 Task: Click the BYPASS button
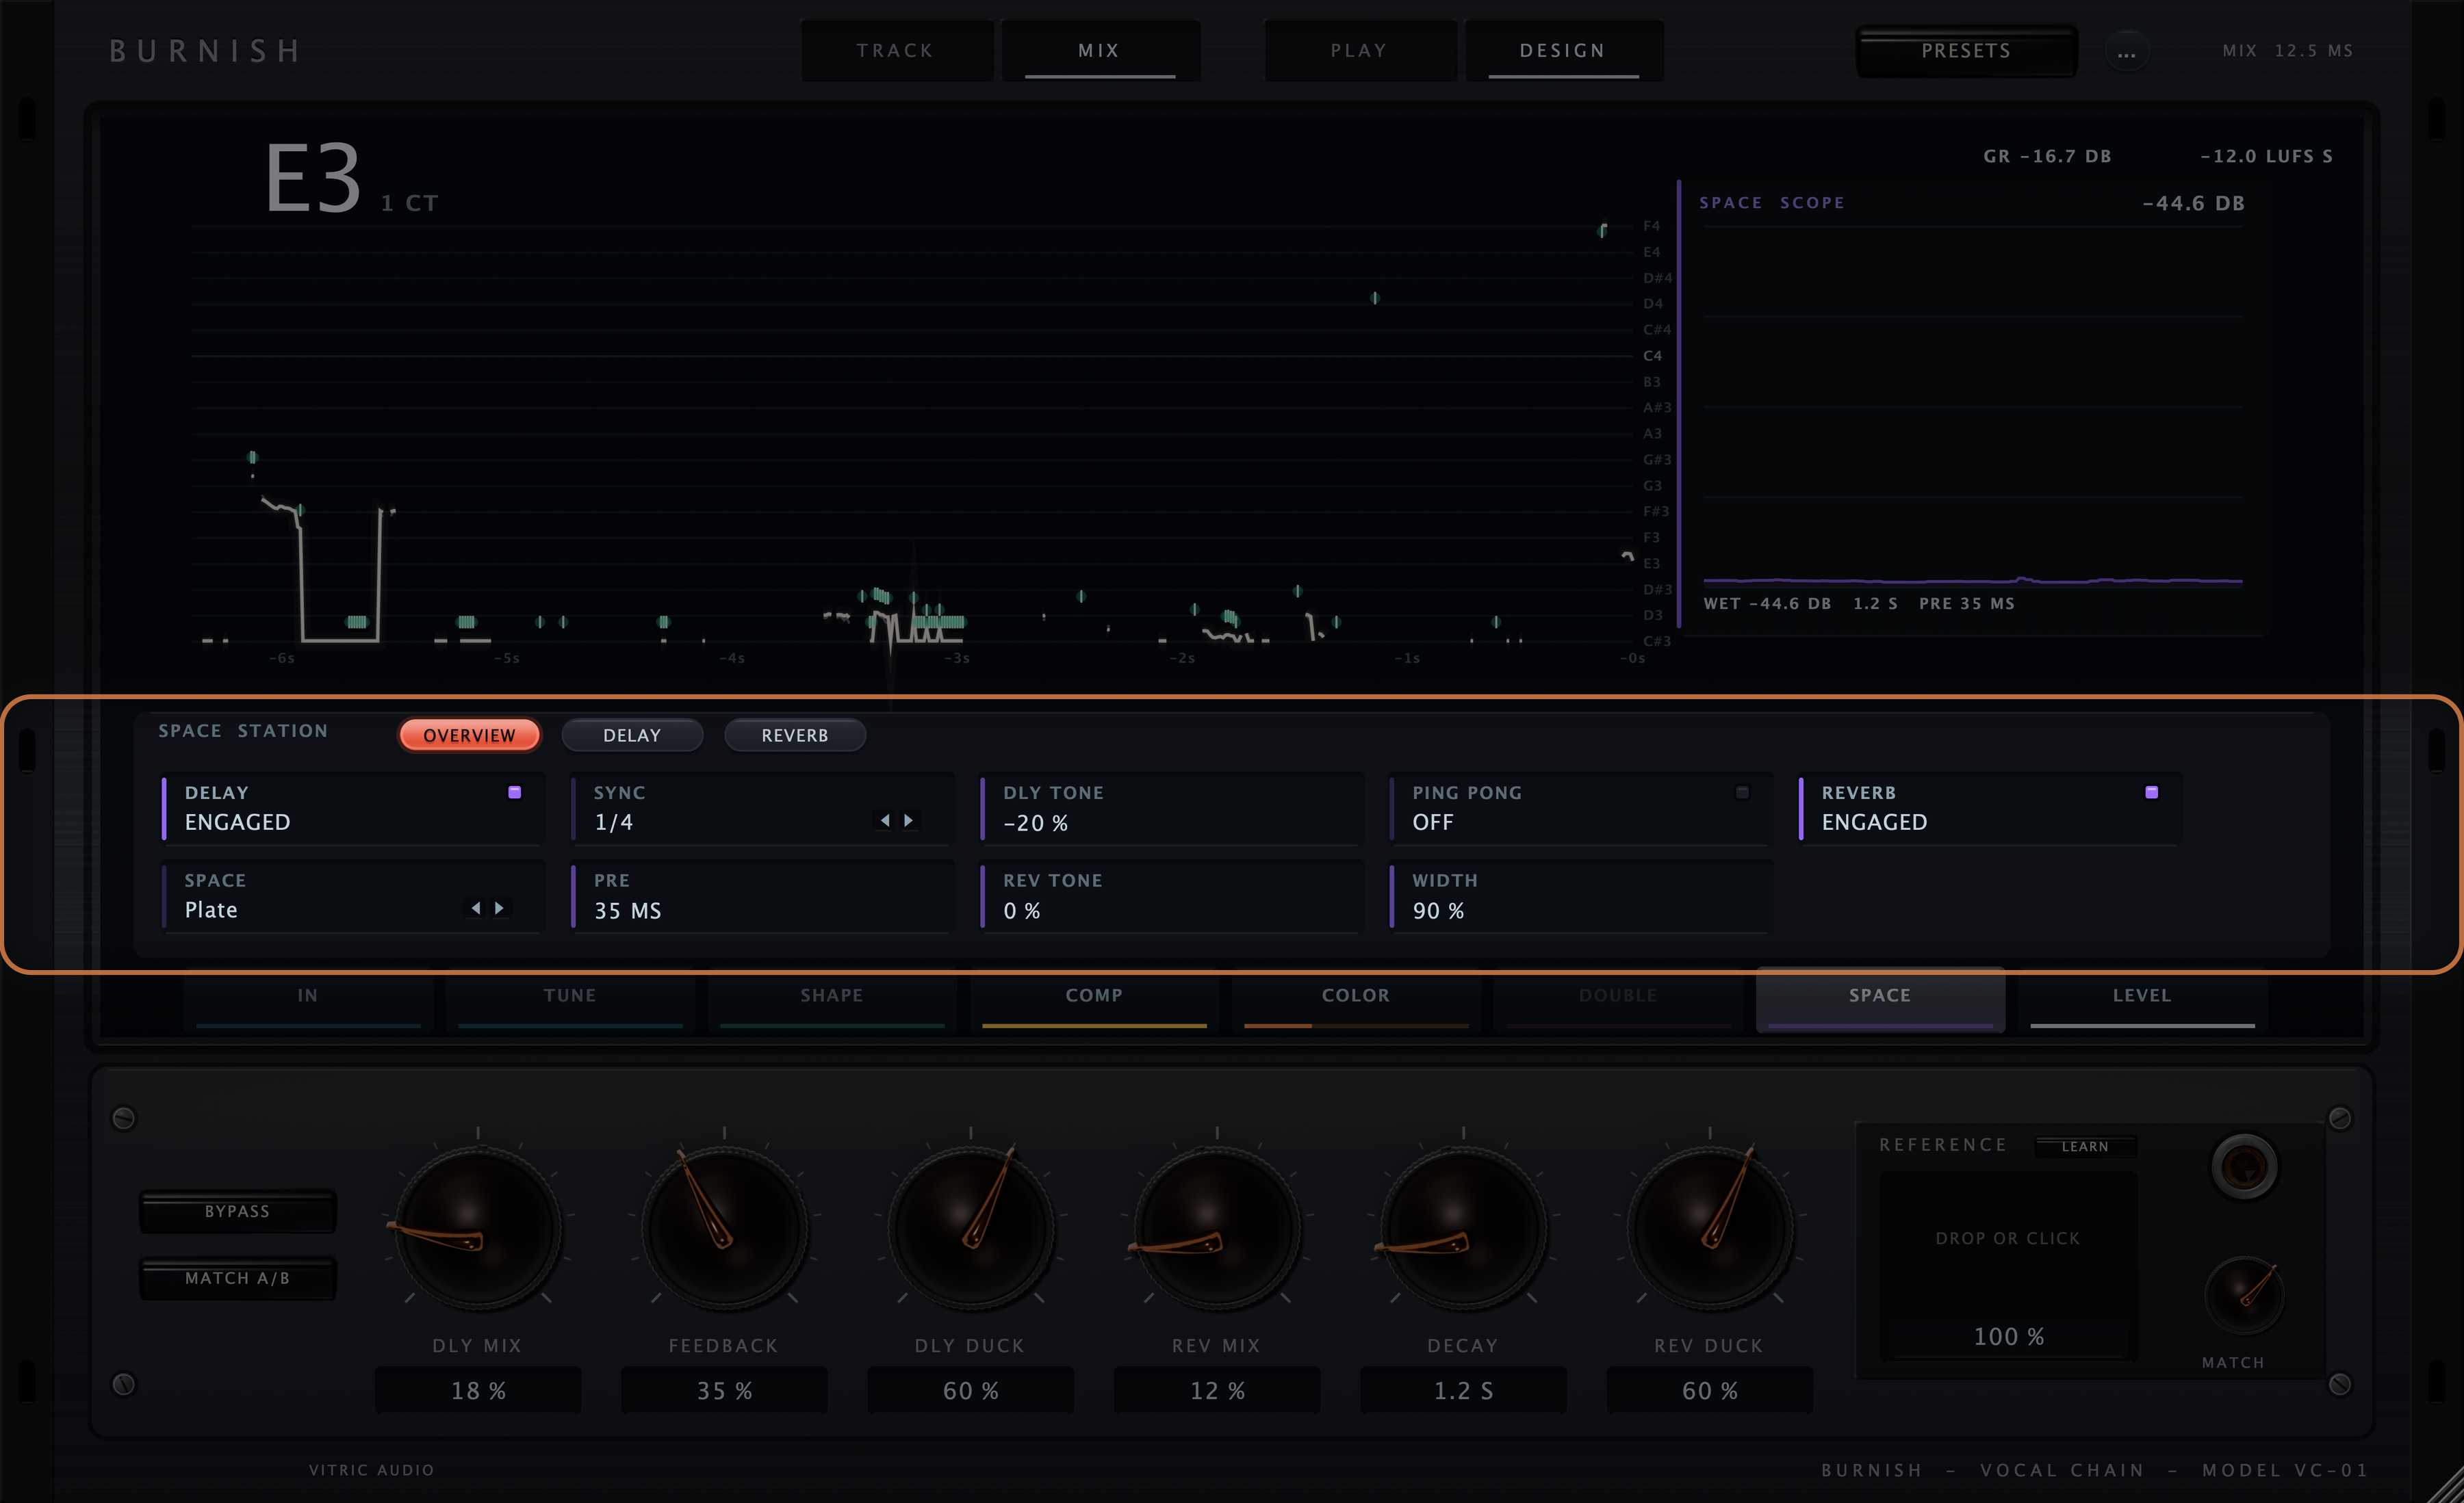237,1211
